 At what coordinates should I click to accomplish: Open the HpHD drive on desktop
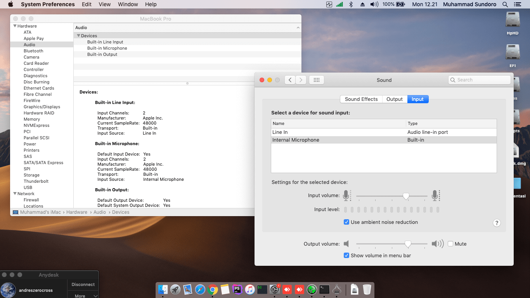pos(513,20)
